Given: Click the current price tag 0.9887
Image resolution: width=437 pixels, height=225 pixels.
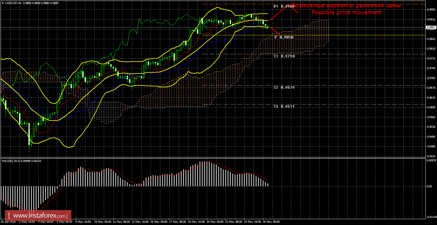Looking at the screenshot, I should [431, 27].
